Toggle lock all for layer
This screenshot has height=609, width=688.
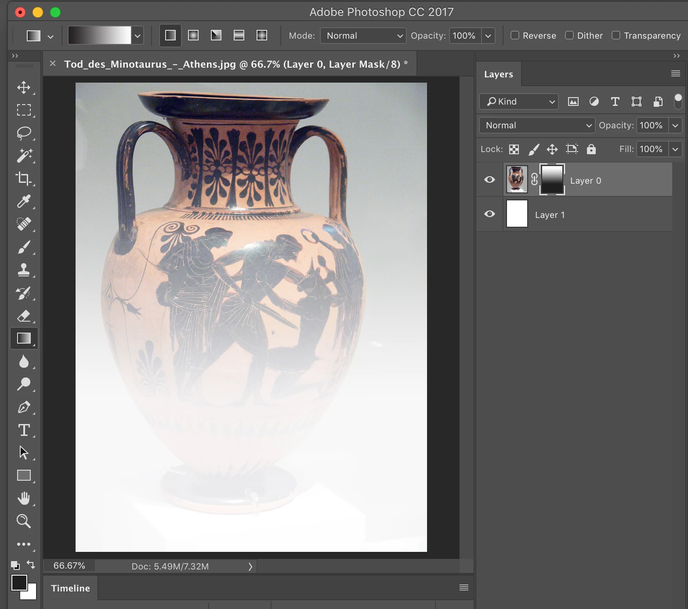(x=591, y=149)
